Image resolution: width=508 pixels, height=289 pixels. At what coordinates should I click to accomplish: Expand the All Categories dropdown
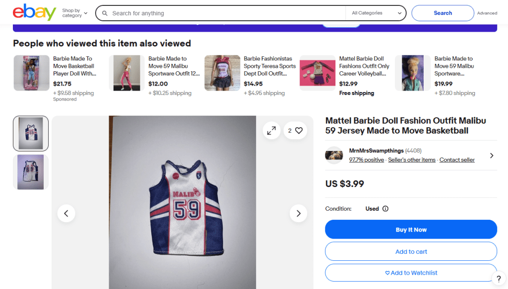click(x=377, y=13)
